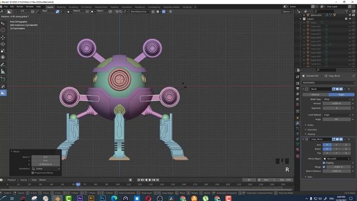Viewport: 357px width, 201px height.
Task: Select the Transform tool in left toolbar
Action: pyautogui.click(x=3, y=57)
